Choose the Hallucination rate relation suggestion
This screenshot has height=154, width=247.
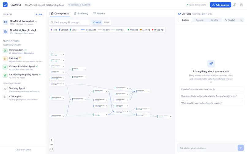tap(211, 96)
